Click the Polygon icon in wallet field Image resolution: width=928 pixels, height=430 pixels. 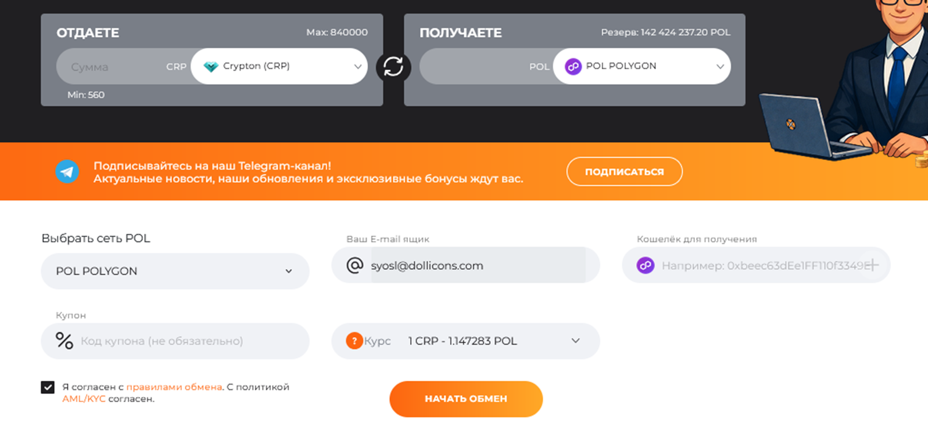645,265
